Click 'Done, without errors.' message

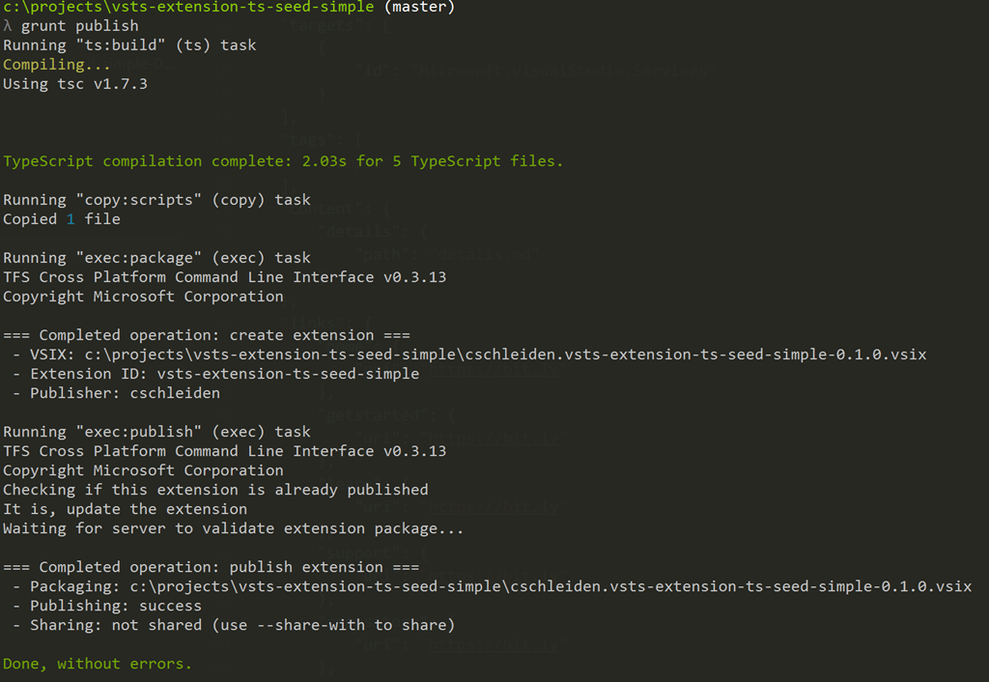pos(98,664)
